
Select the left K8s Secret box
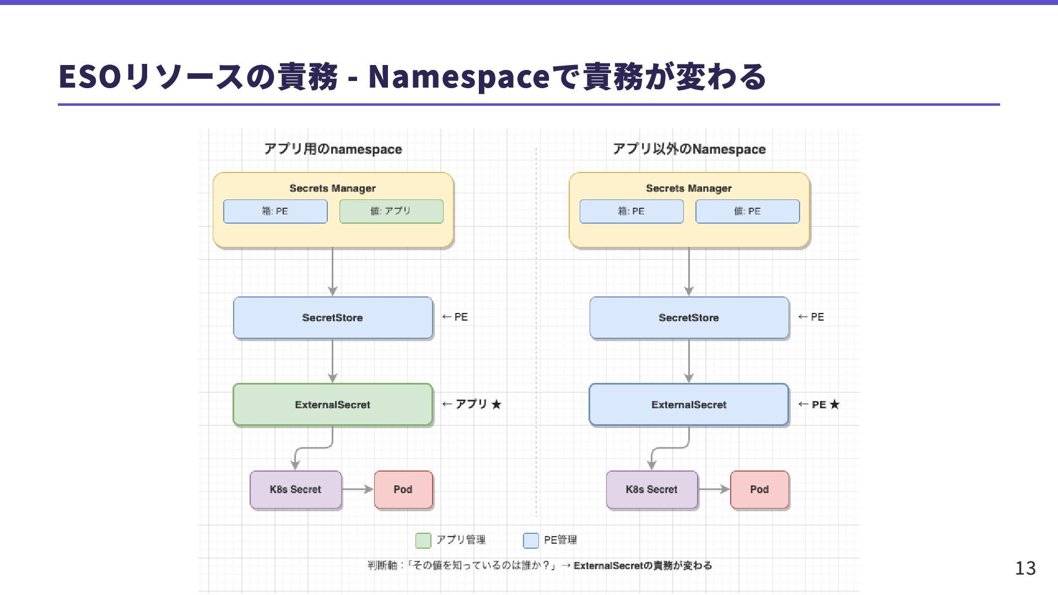pos(295,490)
